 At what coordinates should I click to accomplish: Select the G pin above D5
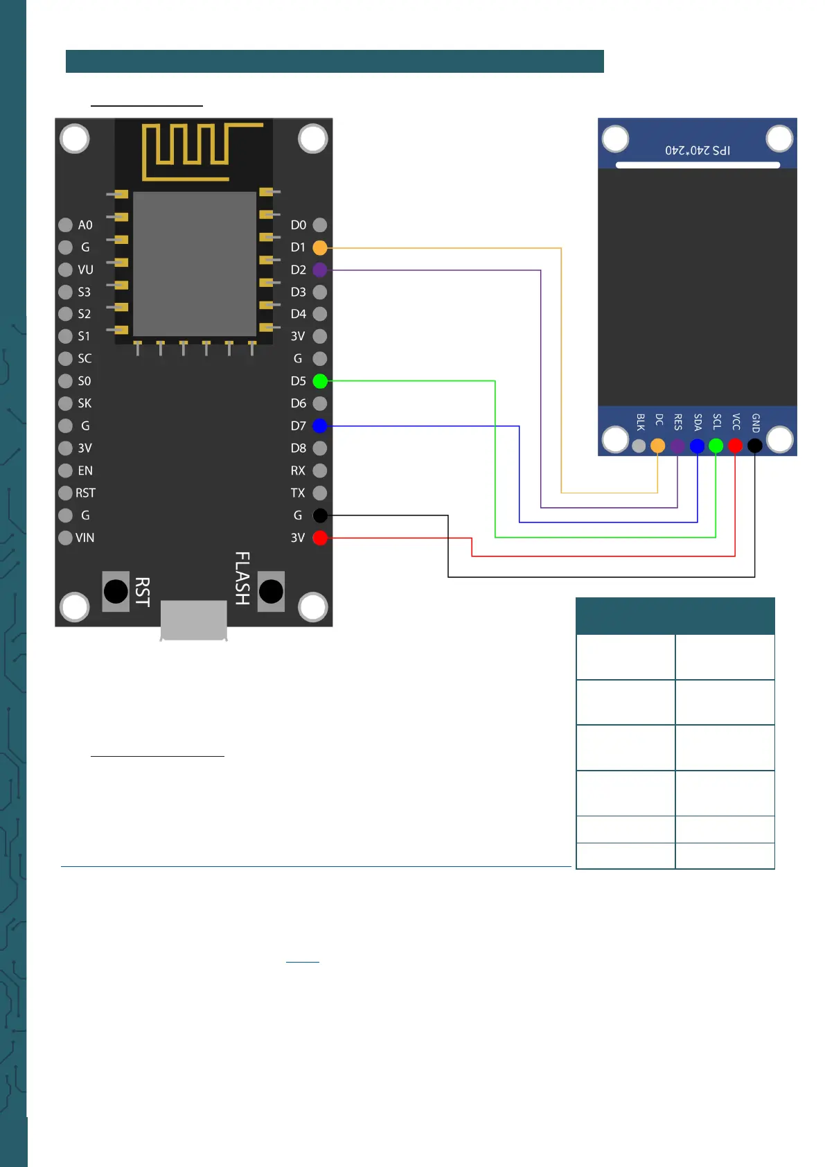pos(320,358)
